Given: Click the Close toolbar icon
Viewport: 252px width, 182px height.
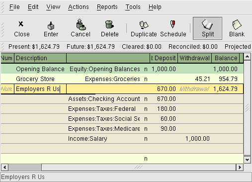Looking at the screenshot, I should coord(21,24).
